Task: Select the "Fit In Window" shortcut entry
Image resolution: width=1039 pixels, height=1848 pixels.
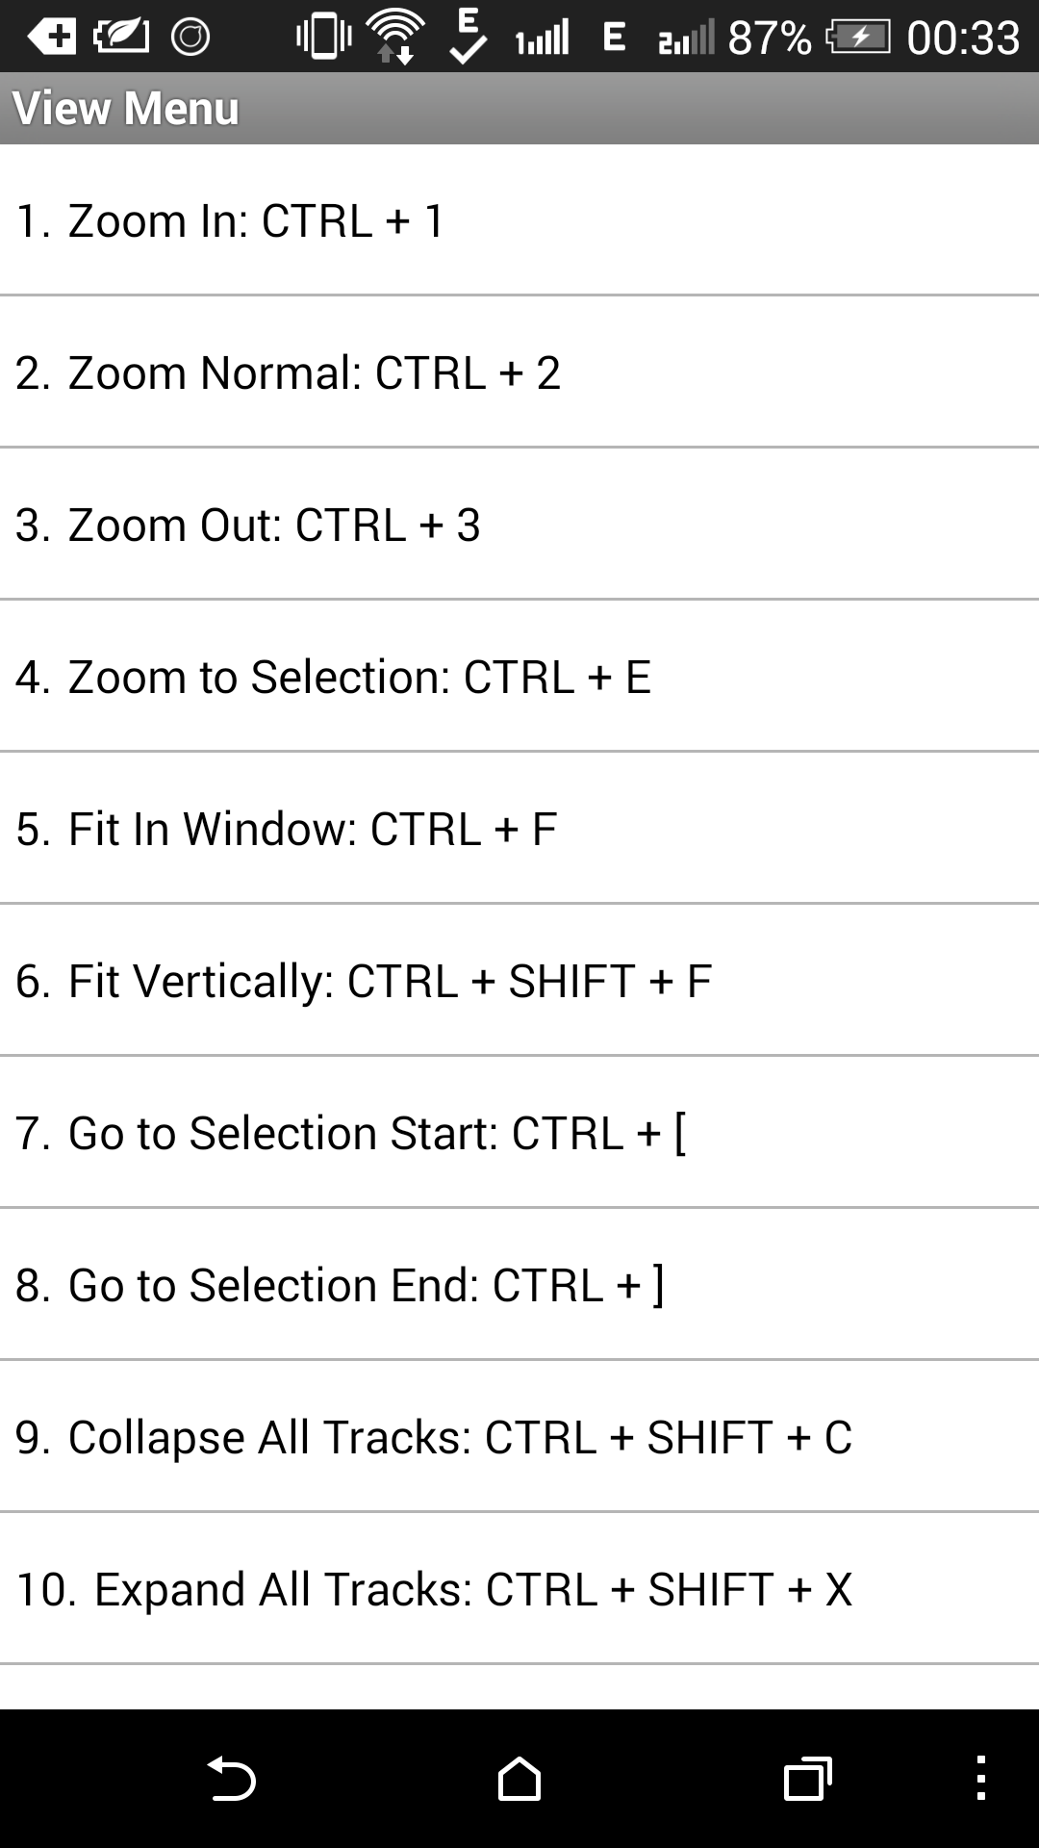Action: coord(519,828)
